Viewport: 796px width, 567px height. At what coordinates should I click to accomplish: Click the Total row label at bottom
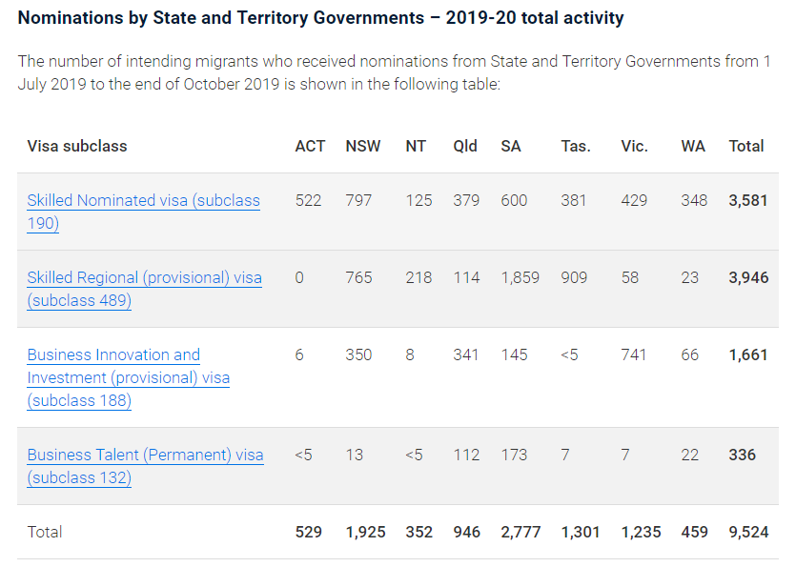click(45, 532)
